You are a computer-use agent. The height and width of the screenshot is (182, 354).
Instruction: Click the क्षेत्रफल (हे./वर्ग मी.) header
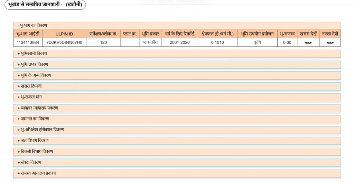[x=217, y=34]
